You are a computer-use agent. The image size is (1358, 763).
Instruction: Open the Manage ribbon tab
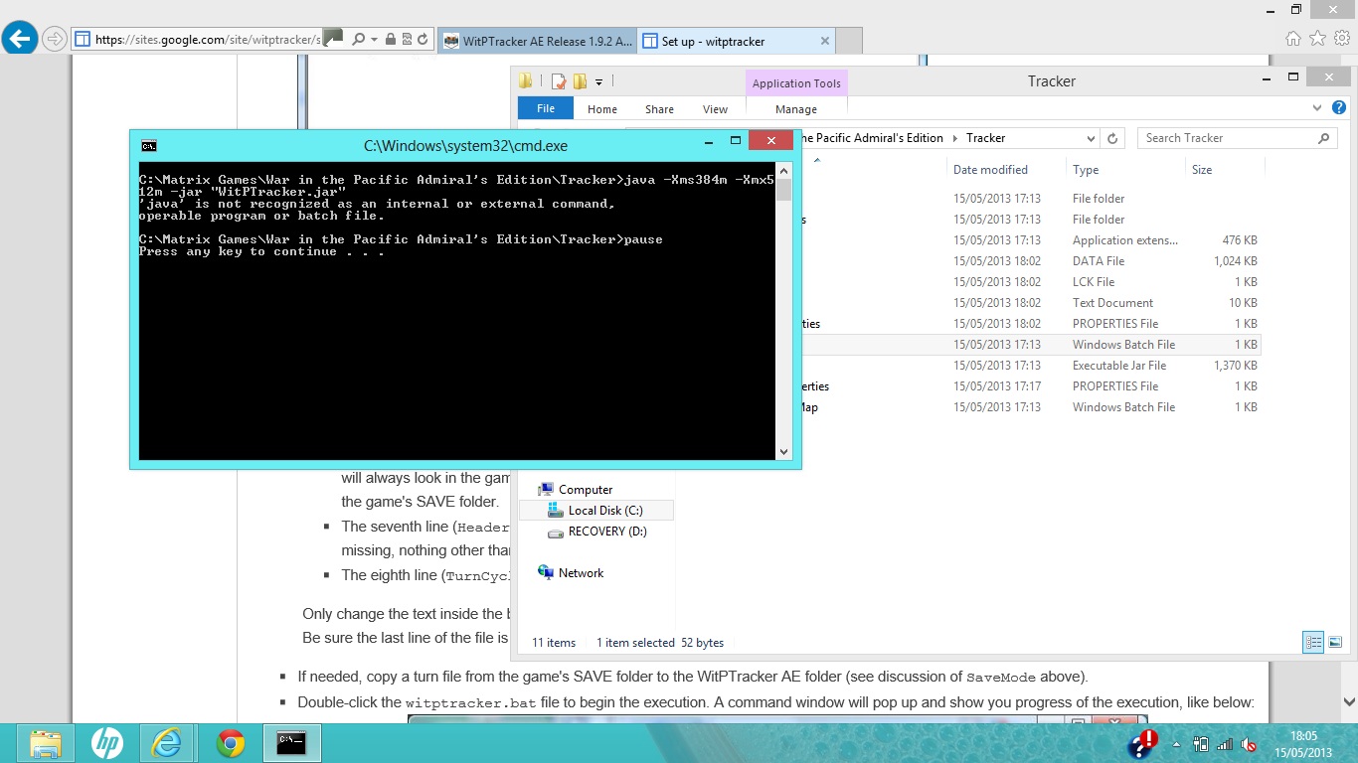click(x=796, y=109)
